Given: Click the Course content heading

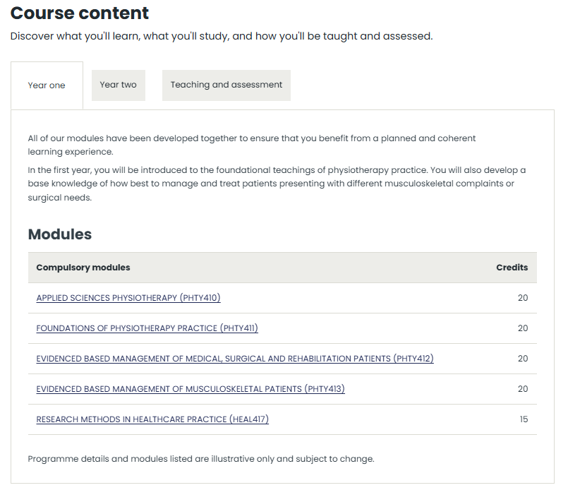Looking at the screenshot, I should pyautogui.click(x=80, y=13).
